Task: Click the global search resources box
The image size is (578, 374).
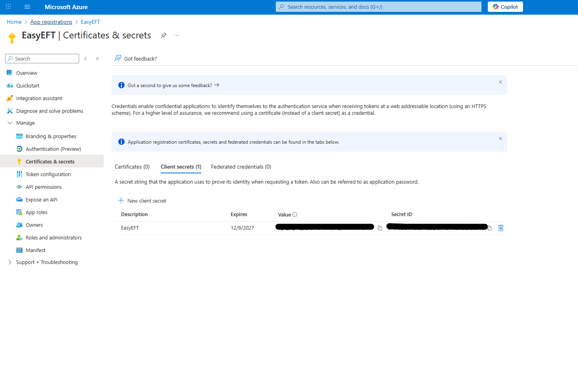Action: (378, 7)
